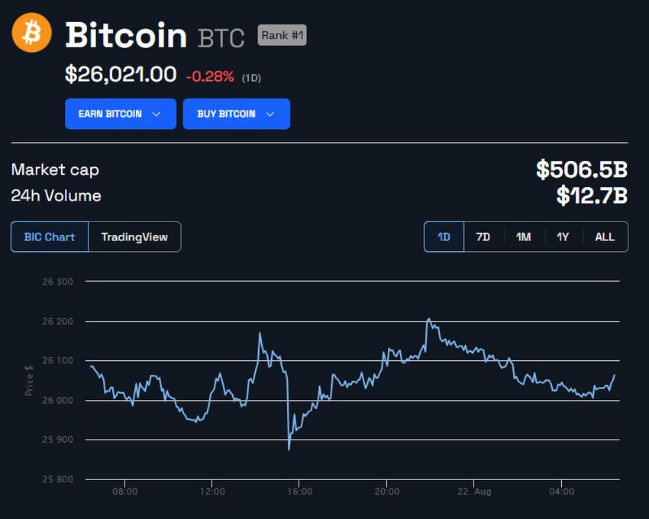649x519 pixels.
Task: Click the (1D) label next to percentage
Action: [x=250, y=76]
